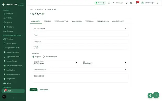Click the Anlegen button

click(x=33, y=90)
